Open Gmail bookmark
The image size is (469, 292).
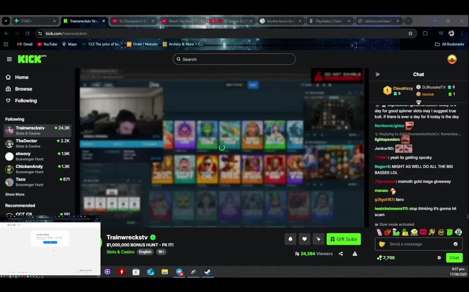click(24, 44)
